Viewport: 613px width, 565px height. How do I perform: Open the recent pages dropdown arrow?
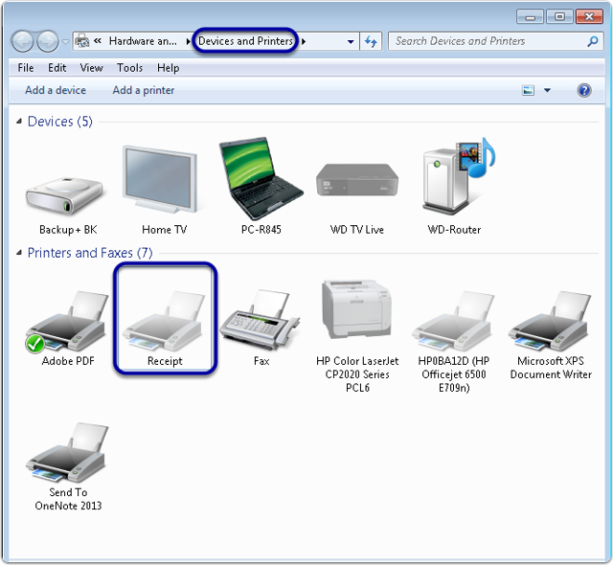(x=65, y=41)
